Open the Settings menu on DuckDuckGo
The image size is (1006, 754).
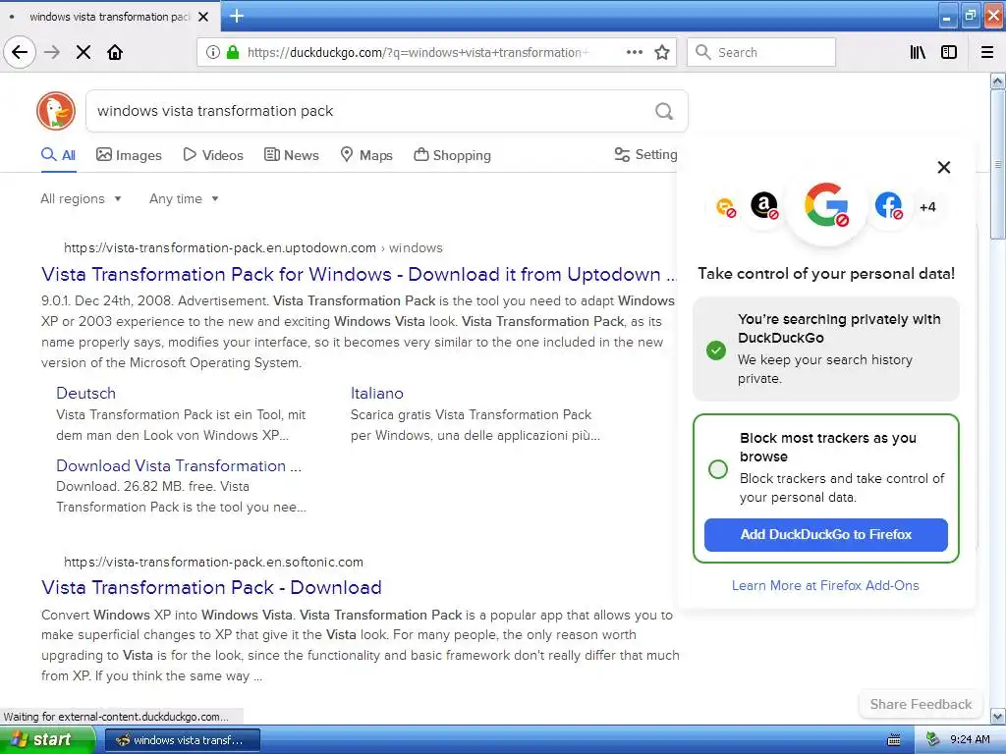click(x=646, y=154)
